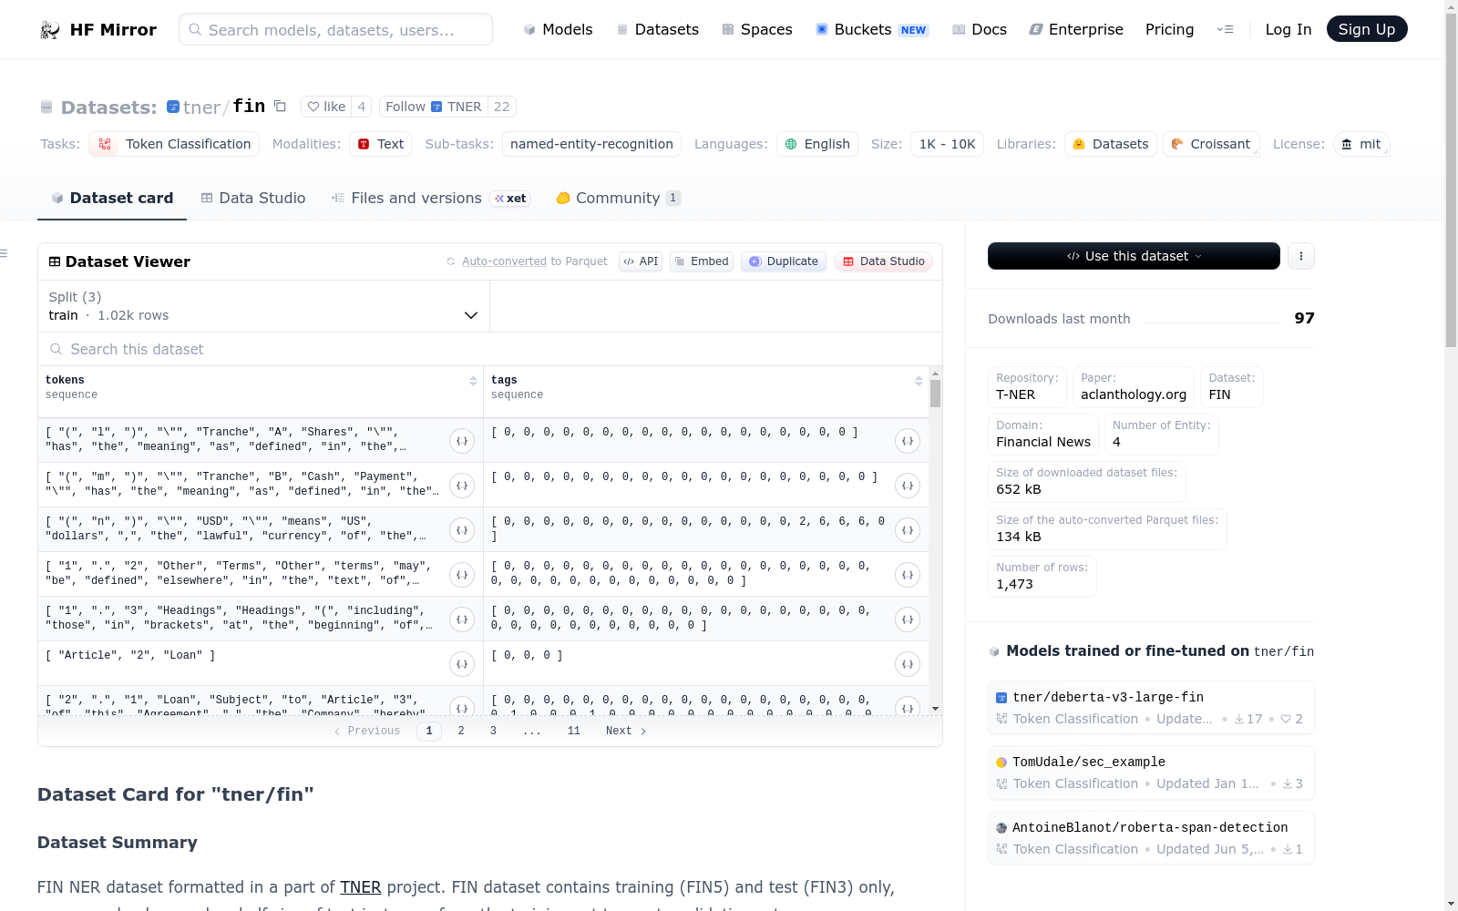Click the Sign Up button
Viewport: 1458px width, 911px height.
1367,29
